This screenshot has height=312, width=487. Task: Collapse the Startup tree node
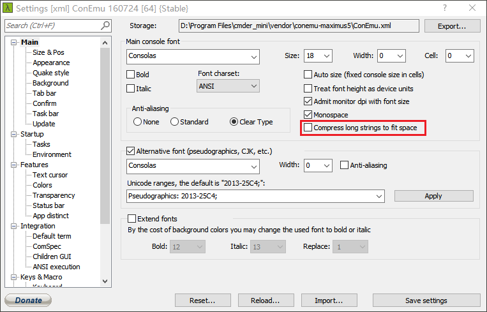(x=13, y=134)
